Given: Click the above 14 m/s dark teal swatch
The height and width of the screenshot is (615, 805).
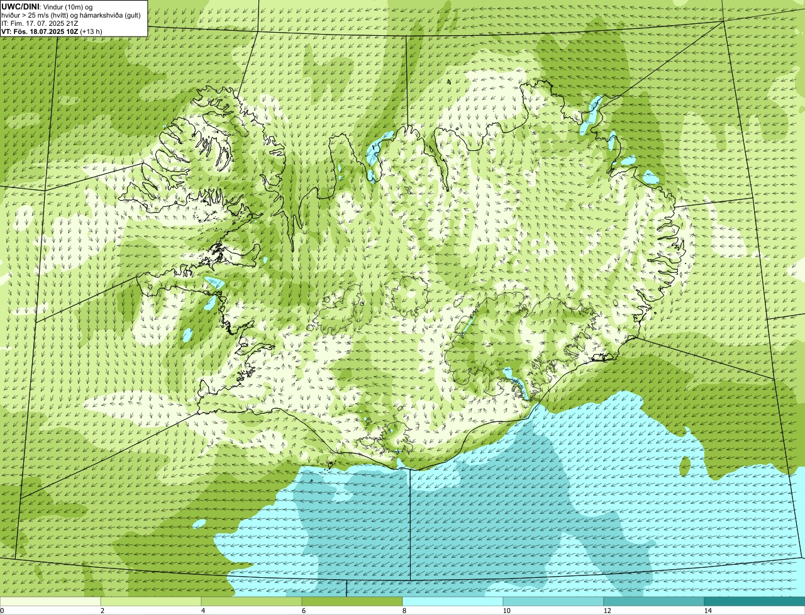Looking at the screenshot, I should point(755,601).
